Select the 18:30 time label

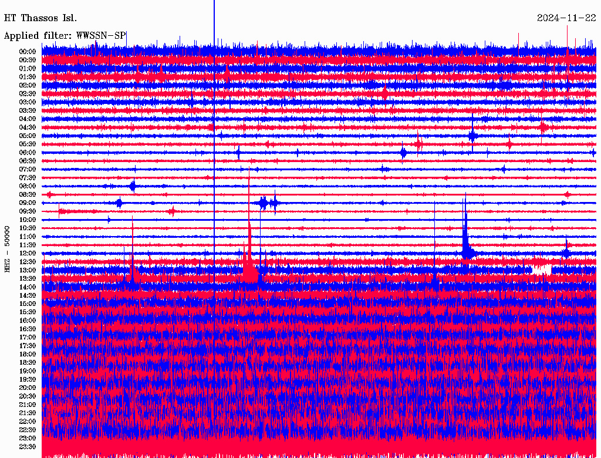coord(28,362)
